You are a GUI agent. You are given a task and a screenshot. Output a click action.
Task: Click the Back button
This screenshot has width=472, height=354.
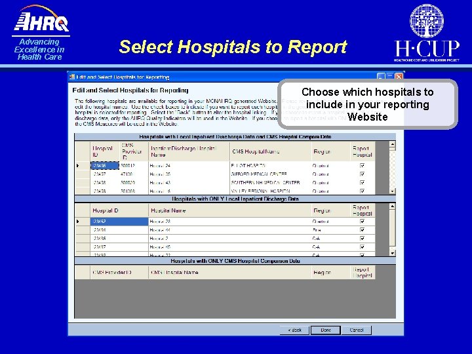click(295, 330)
